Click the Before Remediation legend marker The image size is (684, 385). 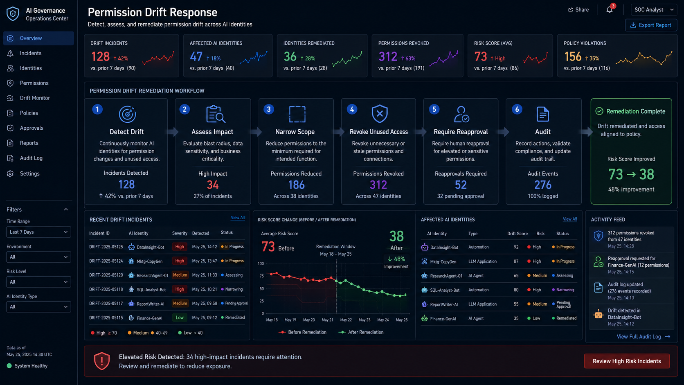click(282, 332)
